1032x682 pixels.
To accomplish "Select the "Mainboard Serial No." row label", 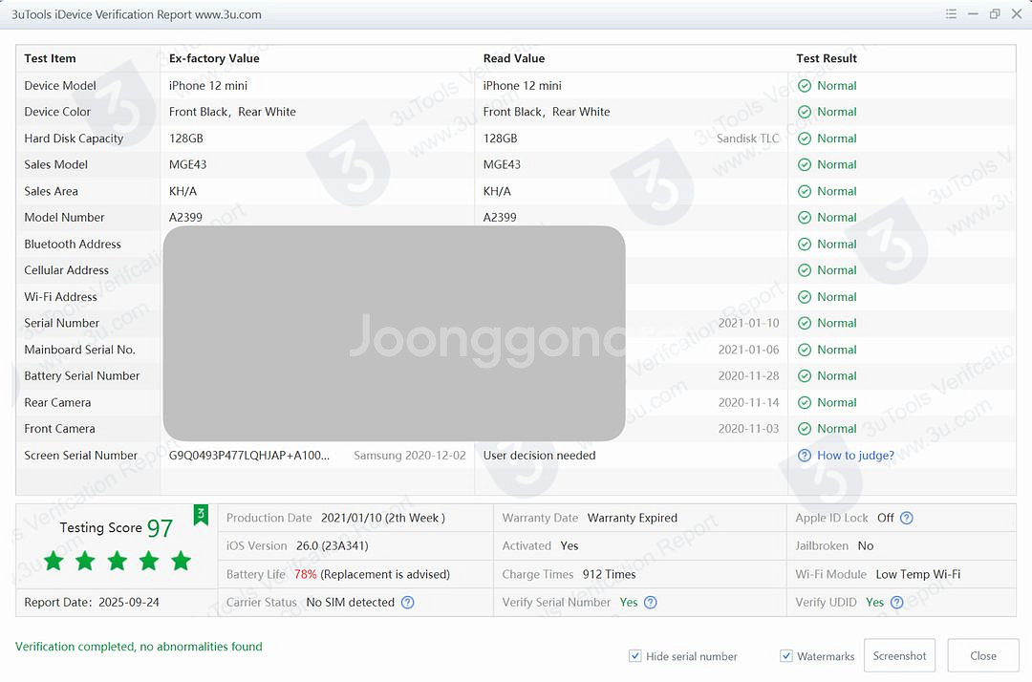I will (x=79, y=350).
